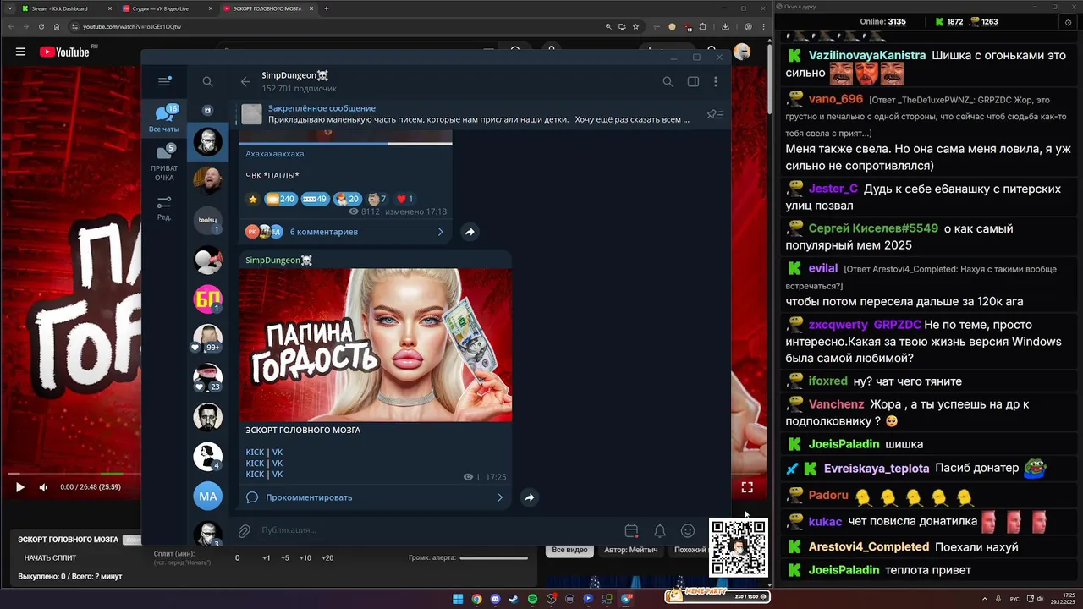This screenshot has width=1083, height=609.
Task: Open the scheduled messages calendar icon
Action: click(631, 531)
